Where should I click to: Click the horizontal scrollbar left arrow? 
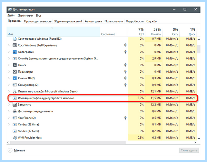[8, 142]
